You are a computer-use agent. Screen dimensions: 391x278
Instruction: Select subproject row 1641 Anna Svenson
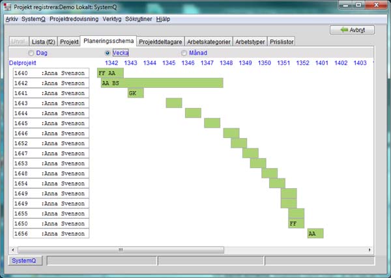pyautogui.click(x=51, y=93)
